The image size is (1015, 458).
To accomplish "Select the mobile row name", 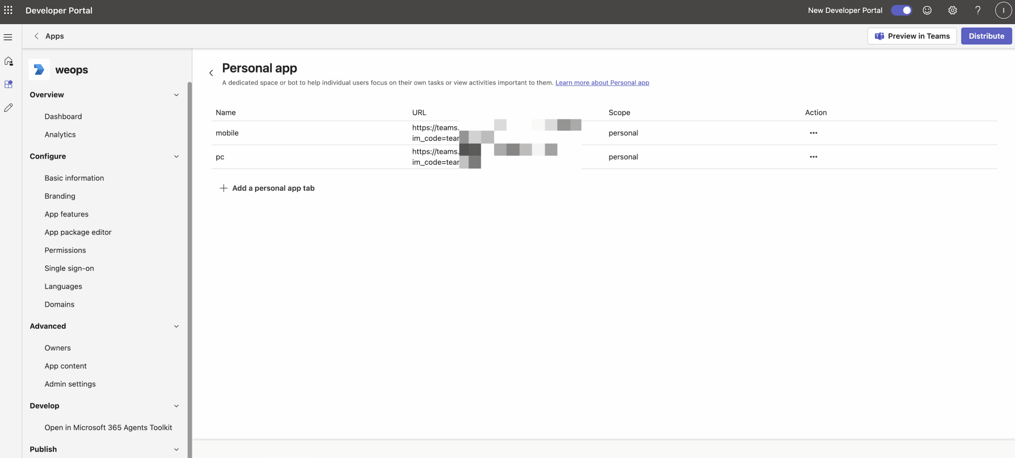I will pyautogui.click(x=227, y=133).
